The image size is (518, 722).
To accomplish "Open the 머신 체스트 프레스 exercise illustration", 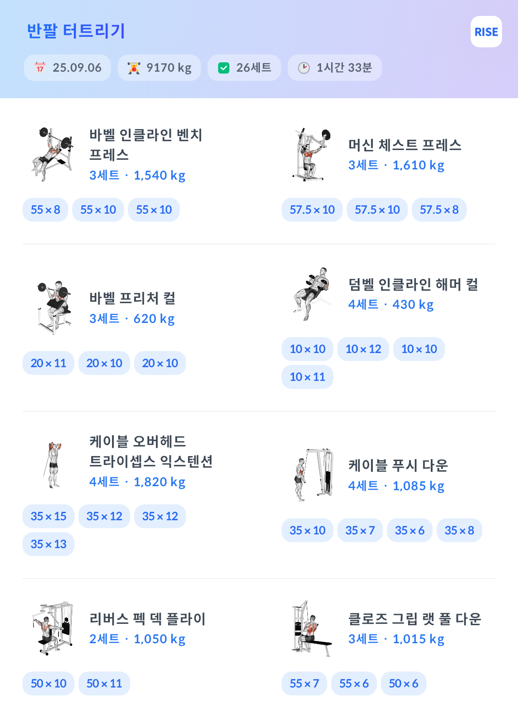I will click(x=312, y=155).
